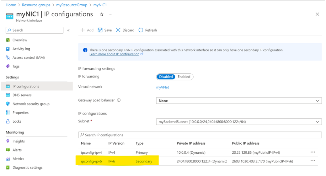
Task: Click the myResourceGroup breadcrumb link
Action: point(72,5)
